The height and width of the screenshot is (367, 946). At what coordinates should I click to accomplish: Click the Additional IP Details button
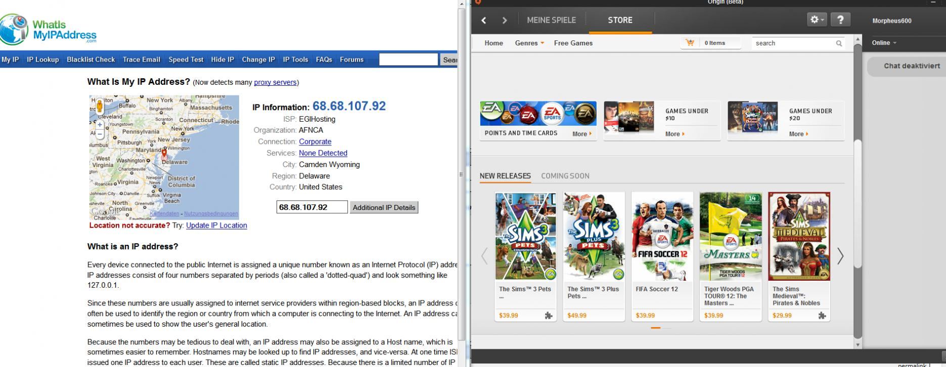coord(384,207)
